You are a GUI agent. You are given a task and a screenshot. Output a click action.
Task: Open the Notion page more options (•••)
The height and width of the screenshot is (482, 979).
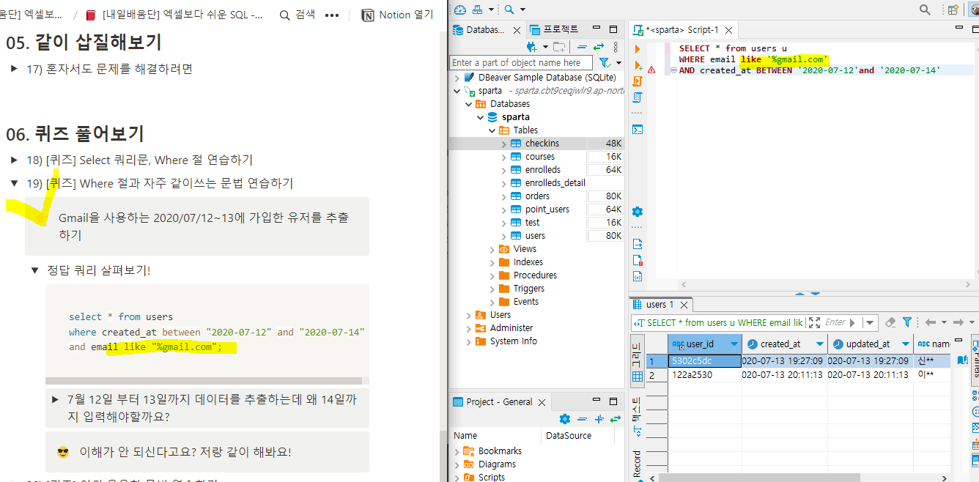click(x=332, y=15)
